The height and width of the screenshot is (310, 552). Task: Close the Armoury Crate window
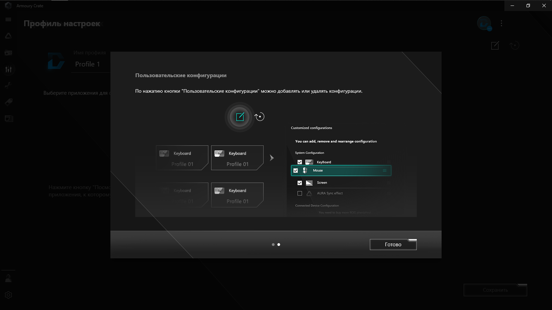point(544,6)
